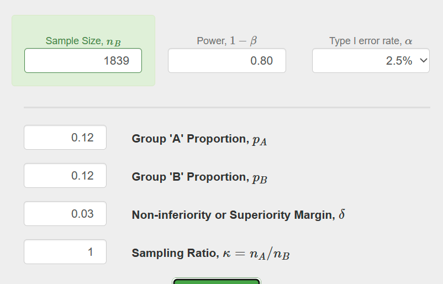Screen dimensions: 443x284
Task: Click the Power input field showing 0.80
Action: click(x=226, y=61)
